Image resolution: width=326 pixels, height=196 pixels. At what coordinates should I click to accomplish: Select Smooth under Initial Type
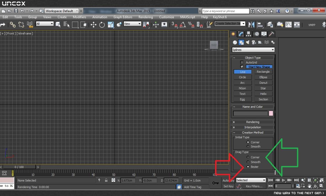point(248,146)
